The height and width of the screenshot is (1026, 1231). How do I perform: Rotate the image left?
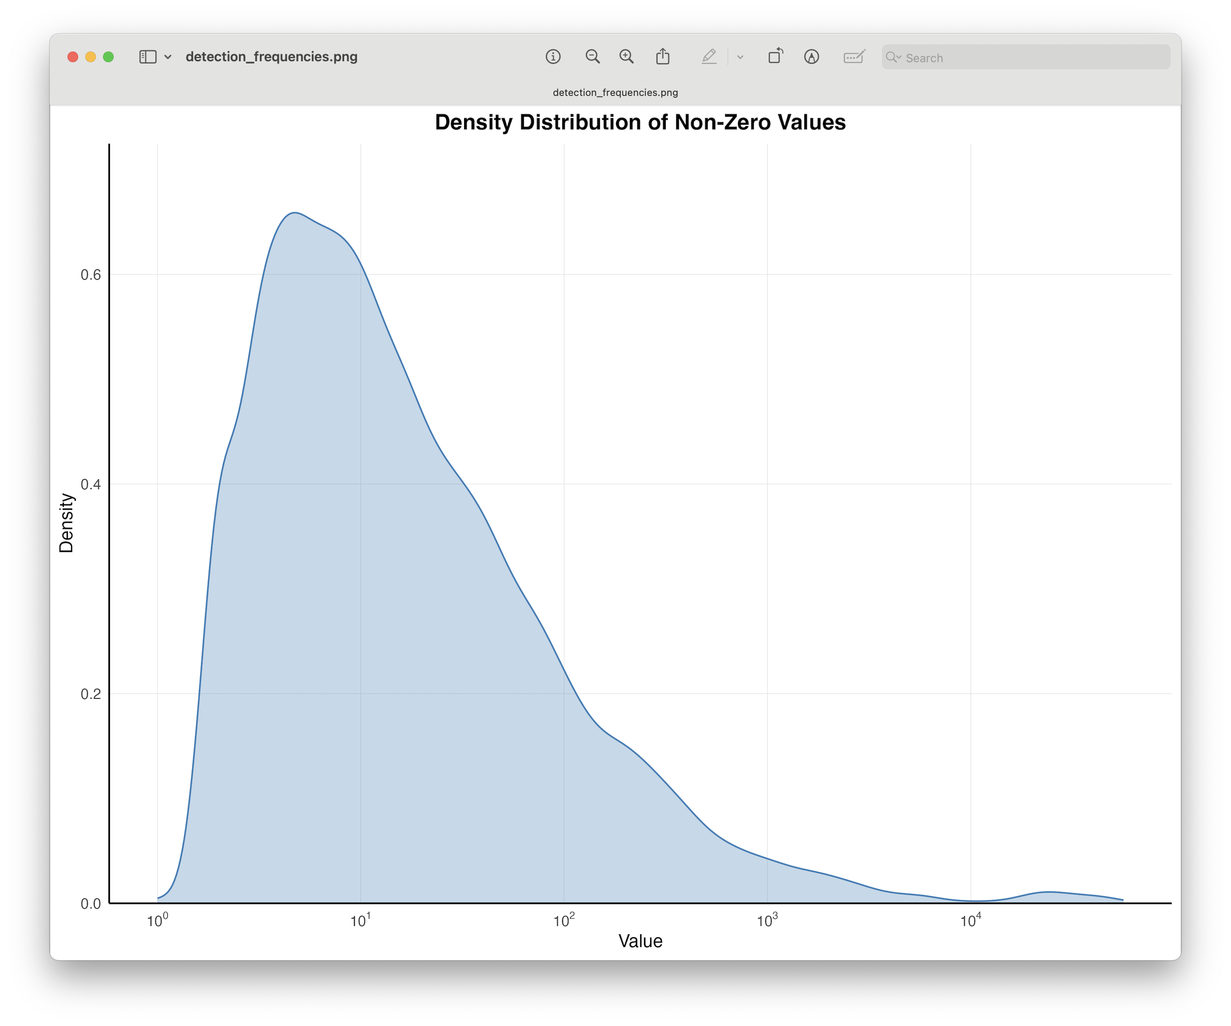tap(775, 56)
